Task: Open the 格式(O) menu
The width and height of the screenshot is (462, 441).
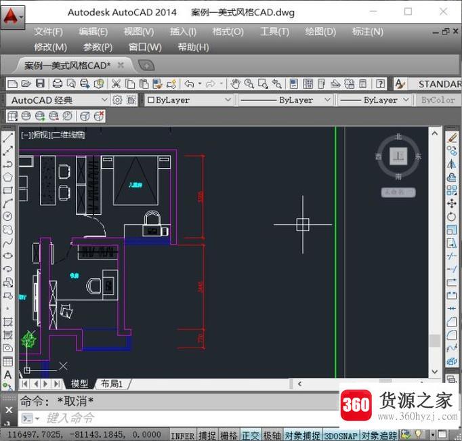Action: tap(228, 32)
